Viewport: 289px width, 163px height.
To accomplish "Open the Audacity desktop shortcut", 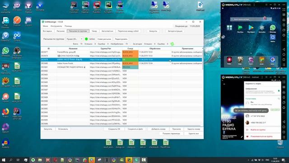I will pyautogui.click(x=5, y=143).
